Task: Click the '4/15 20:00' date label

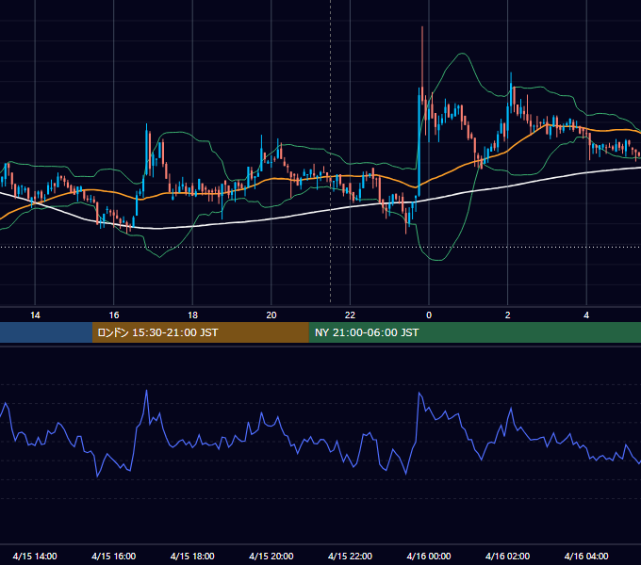Action: (x=271, y=556)
